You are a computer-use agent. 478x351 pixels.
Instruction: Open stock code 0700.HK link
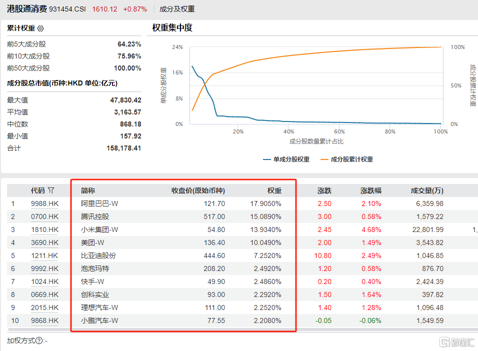coord(44,217)
